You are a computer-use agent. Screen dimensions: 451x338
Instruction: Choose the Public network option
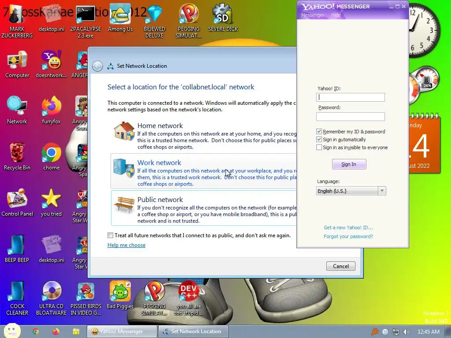(x=203, y=208)
